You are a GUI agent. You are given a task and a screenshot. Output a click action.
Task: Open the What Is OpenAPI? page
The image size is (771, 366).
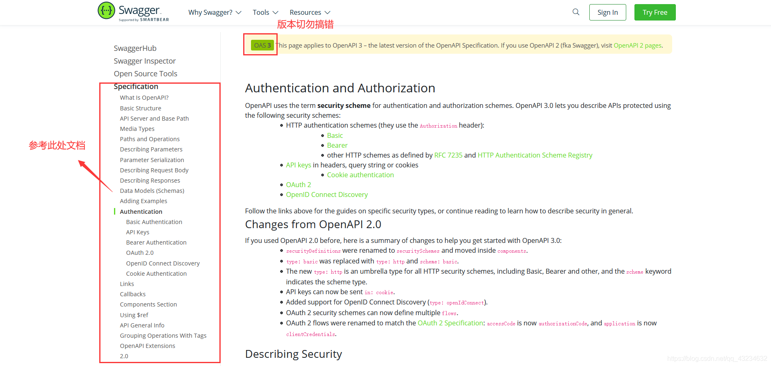[x=144, y=98]
